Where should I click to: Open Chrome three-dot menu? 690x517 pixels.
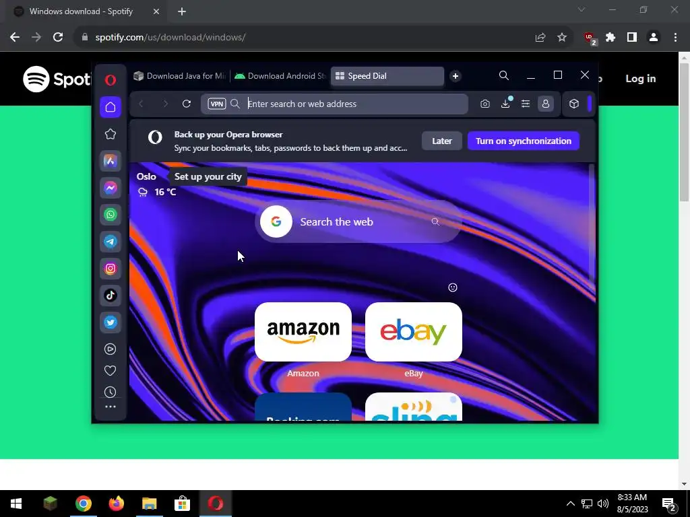[x=675, y=38]
